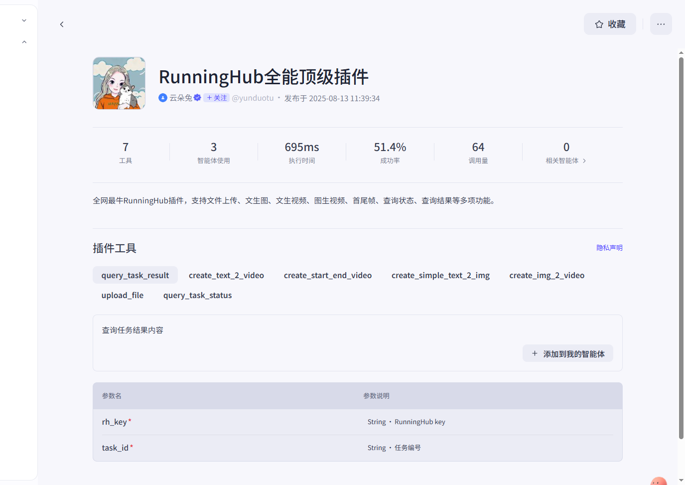Click the red floating assistant icon at bottom
Viewport: 685px width, 485px height.
[659, 481]
